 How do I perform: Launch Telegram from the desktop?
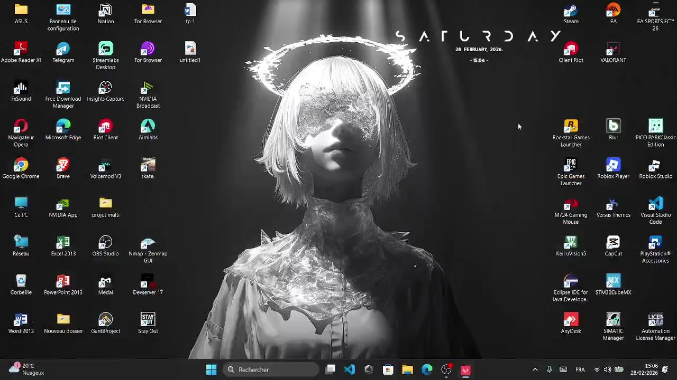tap(63, 53)
